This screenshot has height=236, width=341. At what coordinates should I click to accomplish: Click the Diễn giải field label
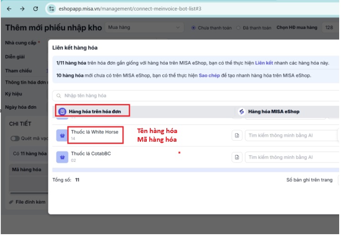[x=15, y=56]
